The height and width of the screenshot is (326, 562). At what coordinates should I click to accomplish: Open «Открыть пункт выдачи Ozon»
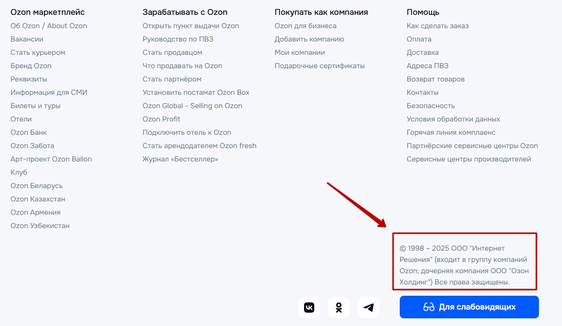(x=190, y=26)
